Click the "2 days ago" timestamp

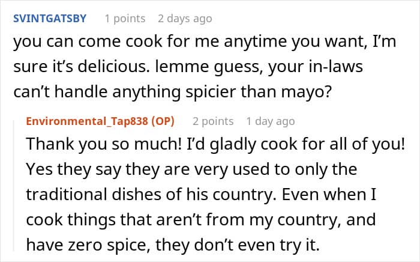tap(185, 19)
